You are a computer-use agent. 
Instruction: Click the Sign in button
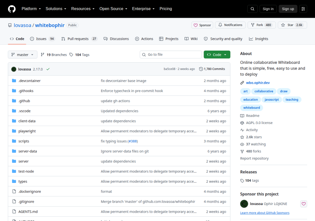pyautogui.click(x=268, y=9)
